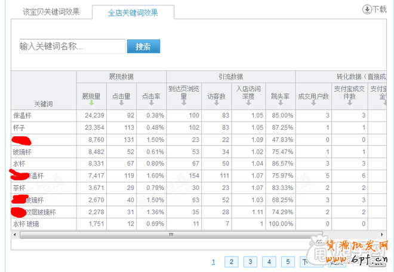Go to page 1
394x272 pixels.
213,262
